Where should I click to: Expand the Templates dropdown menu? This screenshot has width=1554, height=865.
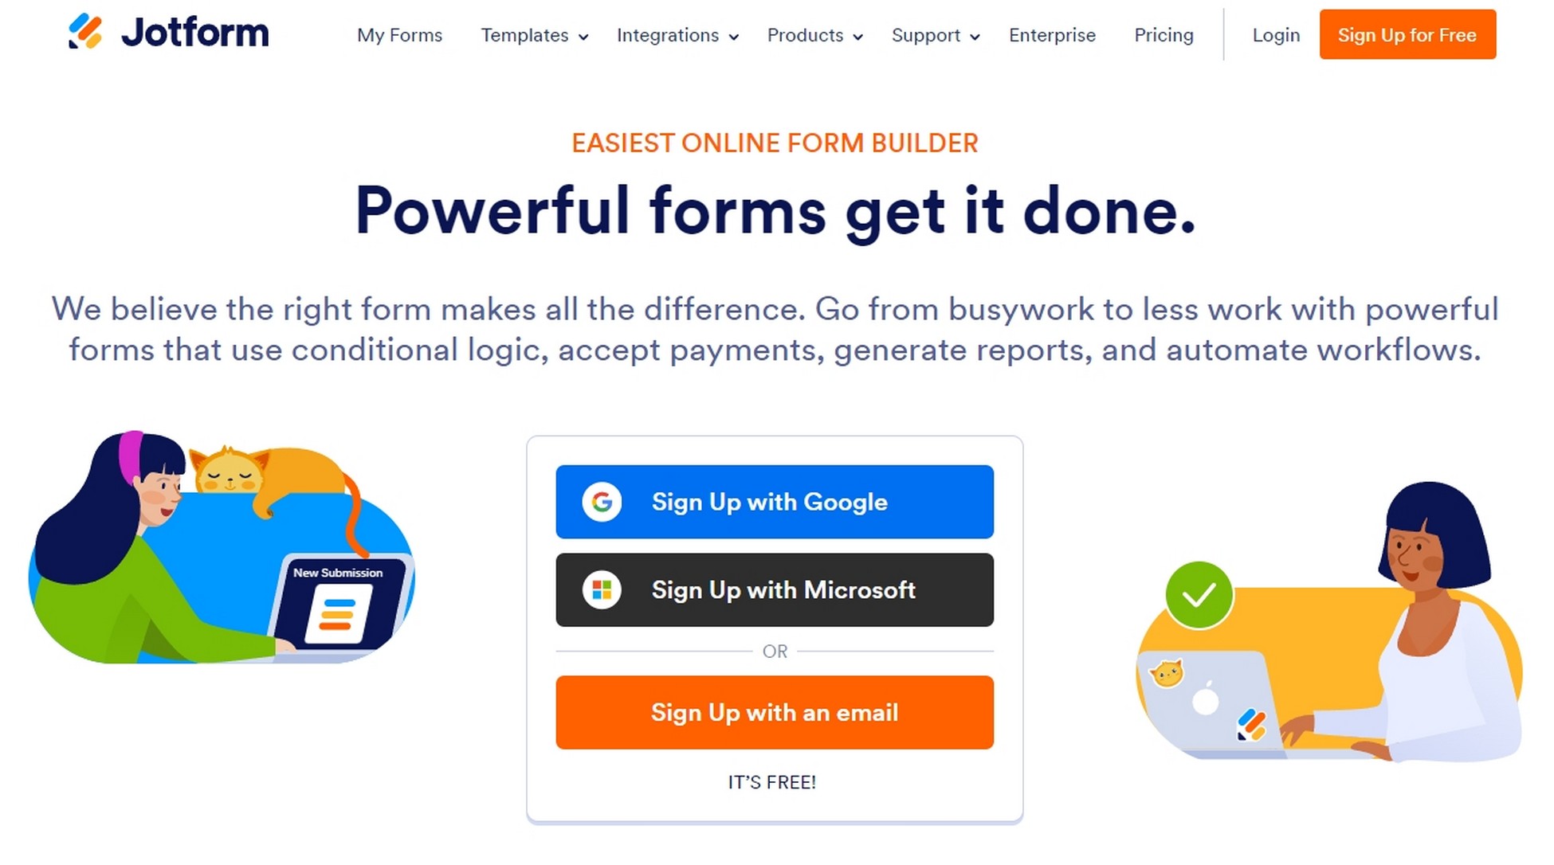point(530,35)
